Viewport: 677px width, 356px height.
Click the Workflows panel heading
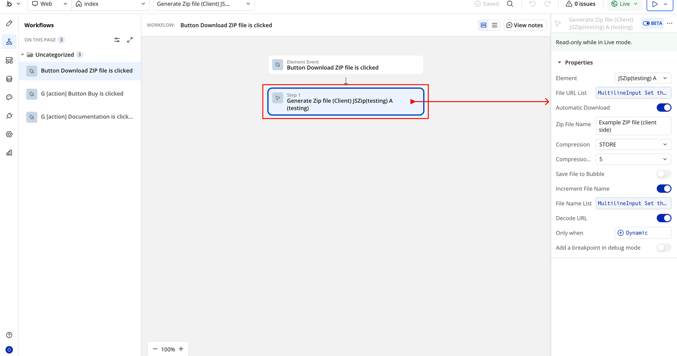coord(39,25)
